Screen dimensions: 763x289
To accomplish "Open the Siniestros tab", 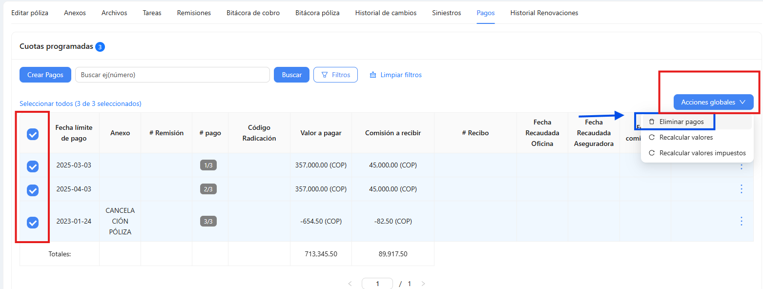I will click(446, 13).
